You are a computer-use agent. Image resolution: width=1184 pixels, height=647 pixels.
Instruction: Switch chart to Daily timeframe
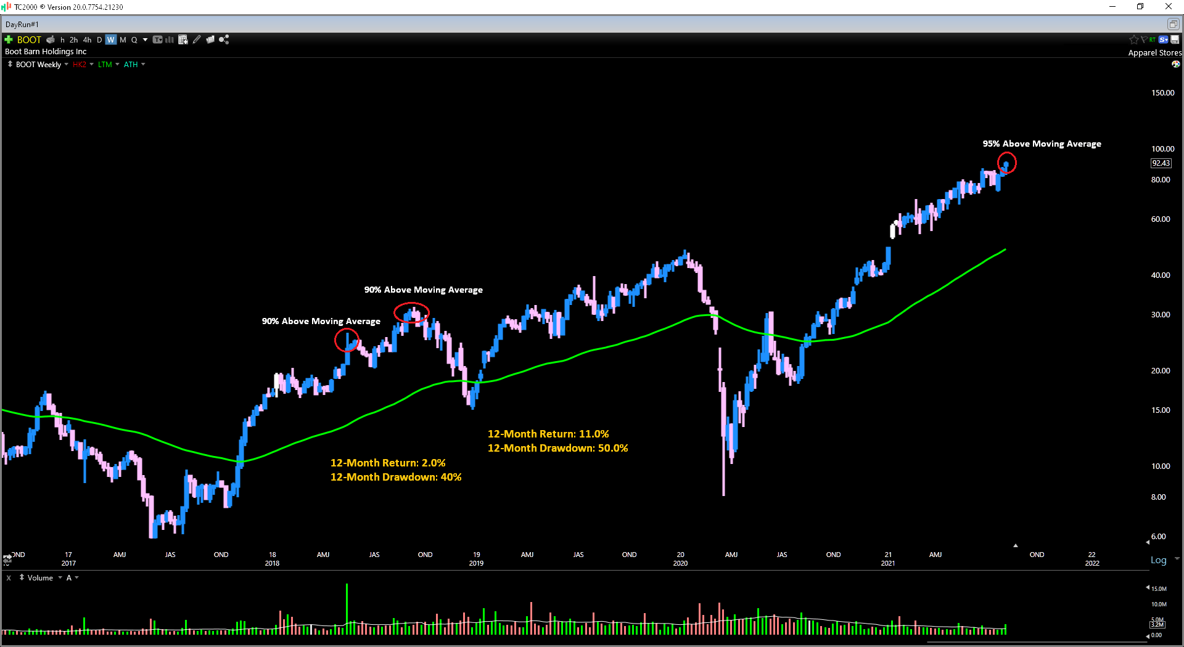pos(99,39)
